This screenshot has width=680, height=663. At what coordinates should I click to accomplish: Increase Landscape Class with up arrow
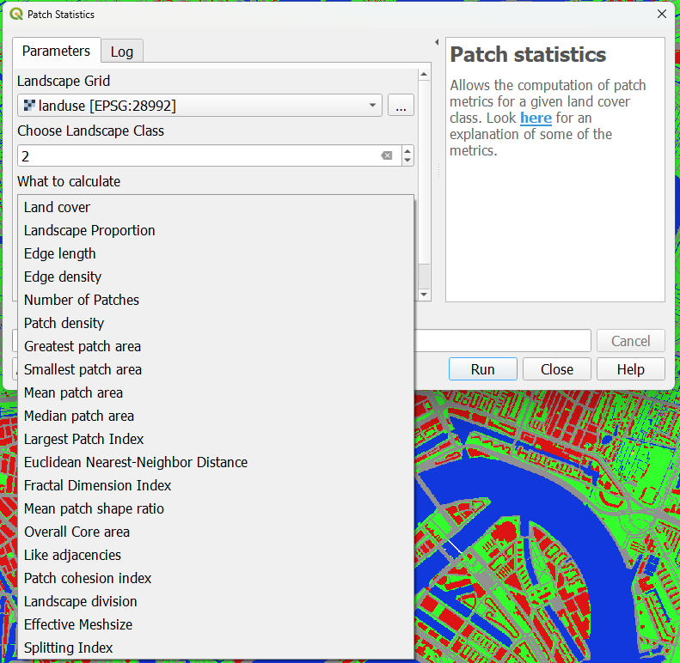[x=407, y=151]
